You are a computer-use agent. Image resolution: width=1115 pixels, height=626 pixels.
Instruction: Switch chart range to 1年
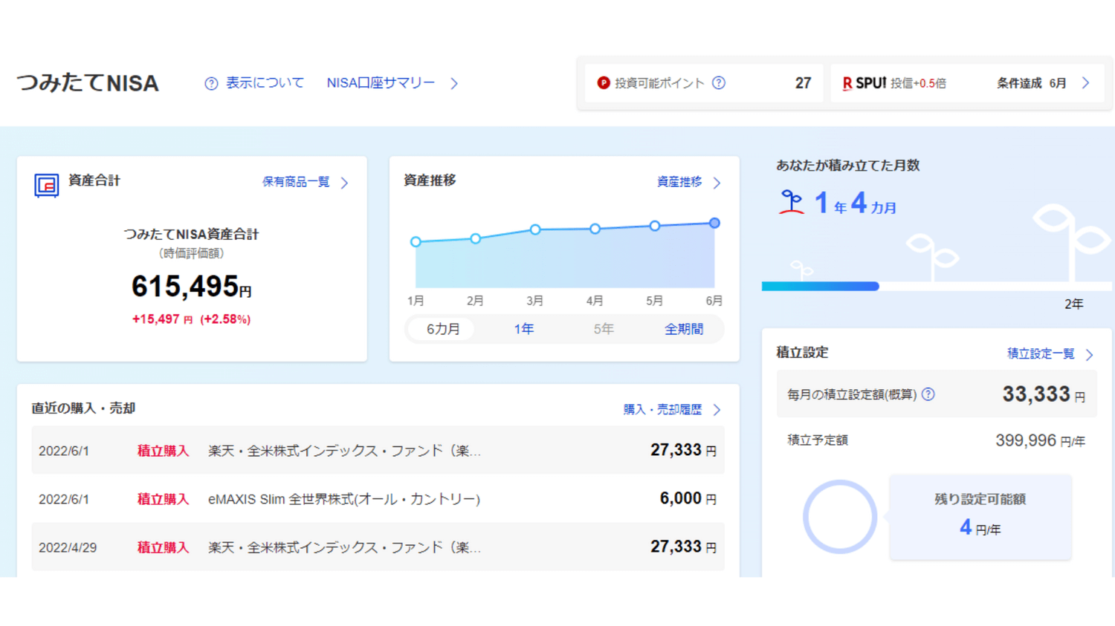[x=523, y=329]
